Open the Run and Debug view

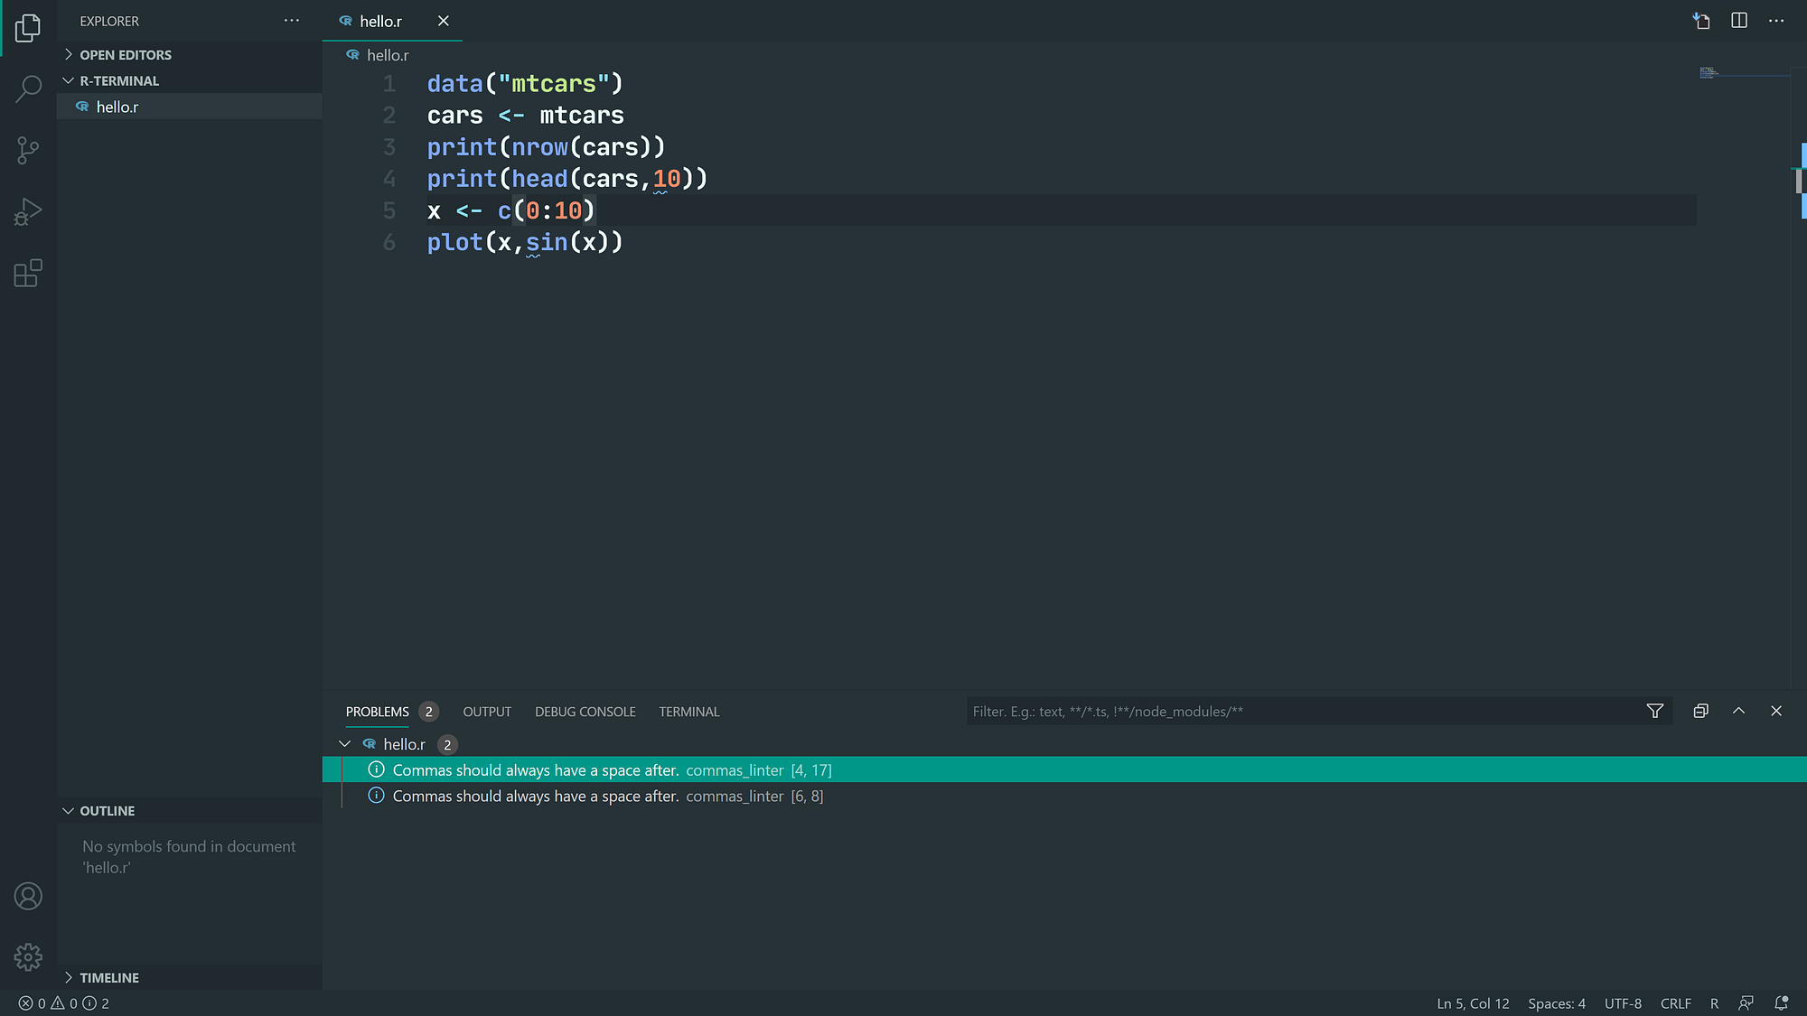tap(28, 211)
